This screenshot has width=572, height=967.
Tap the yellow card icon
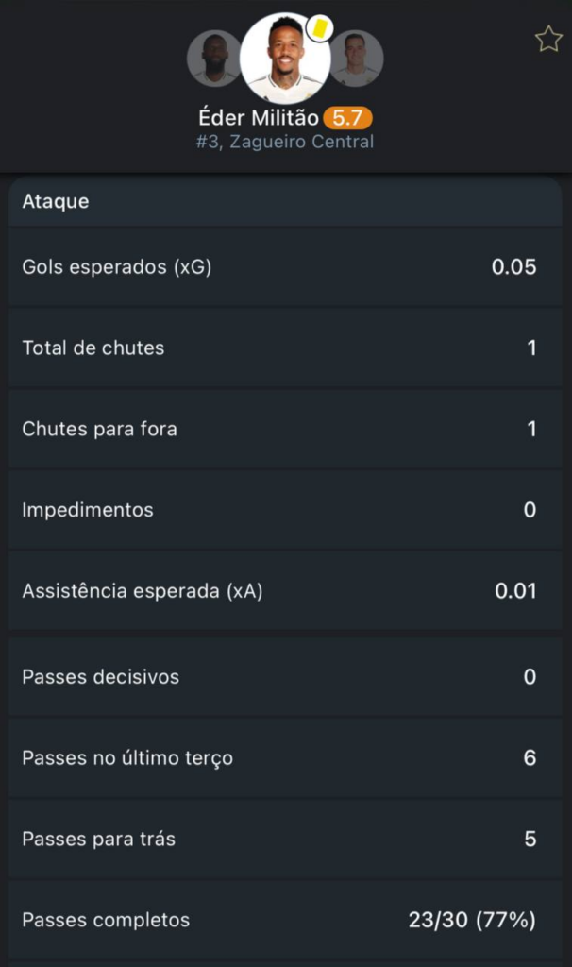[x=319, y=28]
